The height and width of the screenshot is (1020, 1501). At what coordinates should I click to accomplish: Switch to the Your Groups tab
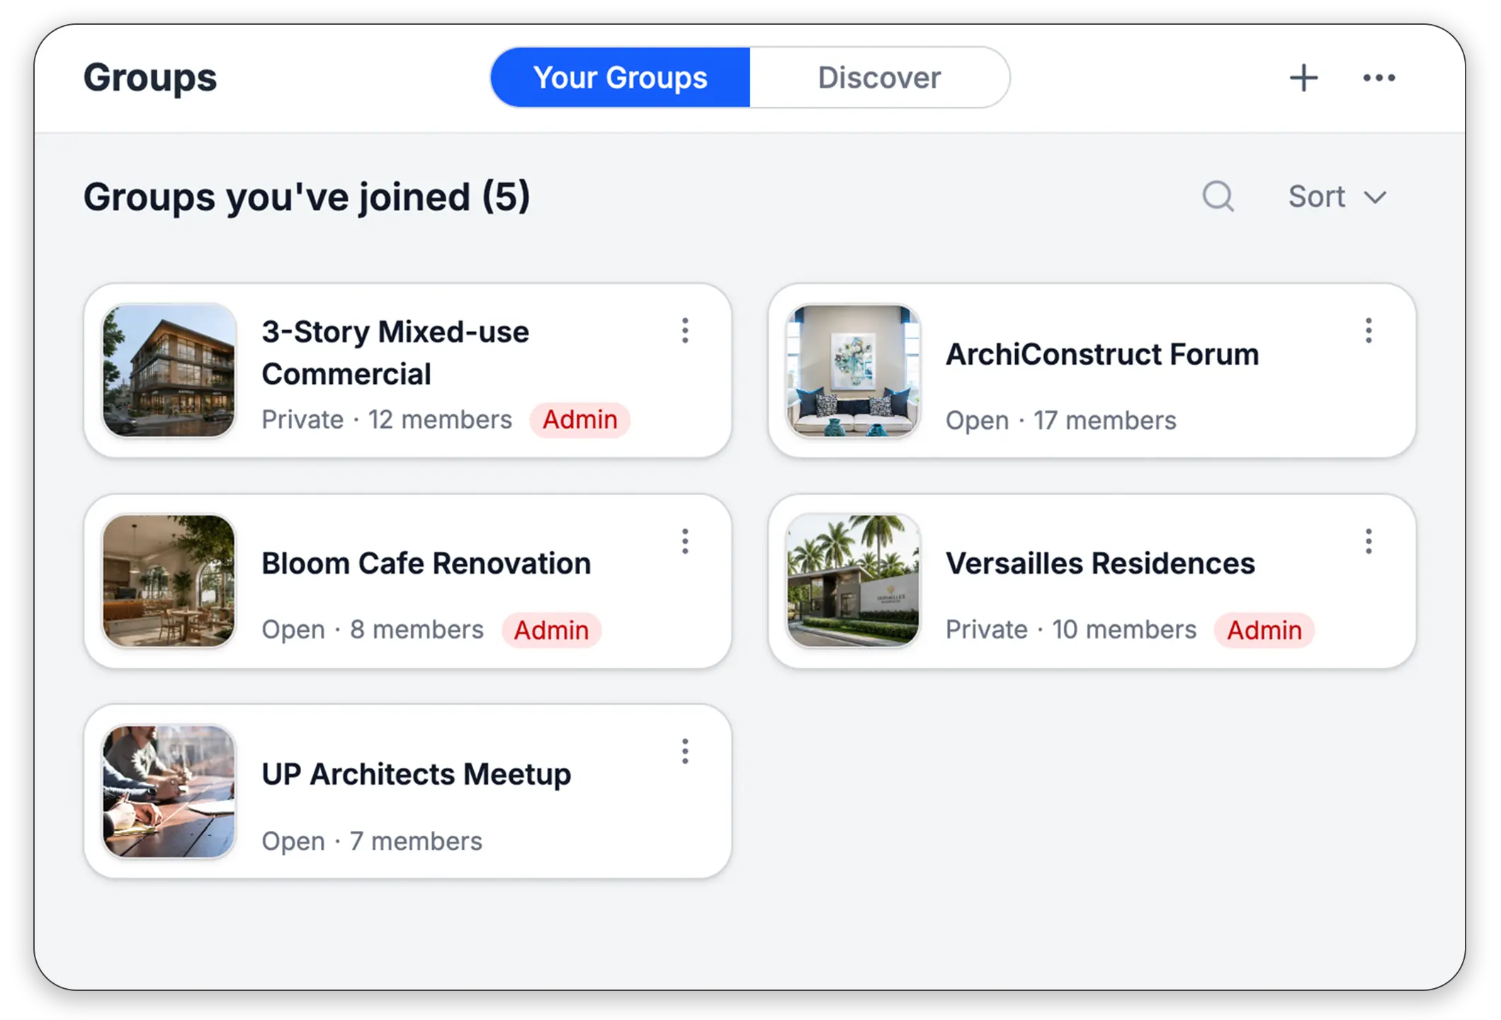pos(621,77)
